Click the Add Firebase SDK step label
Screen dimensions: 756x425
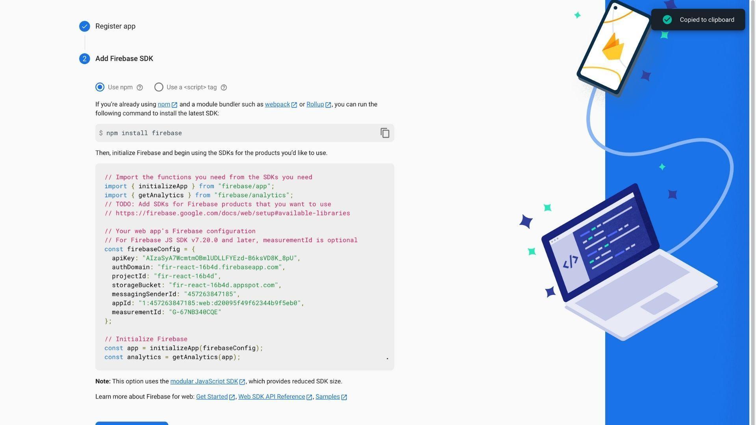124,59
